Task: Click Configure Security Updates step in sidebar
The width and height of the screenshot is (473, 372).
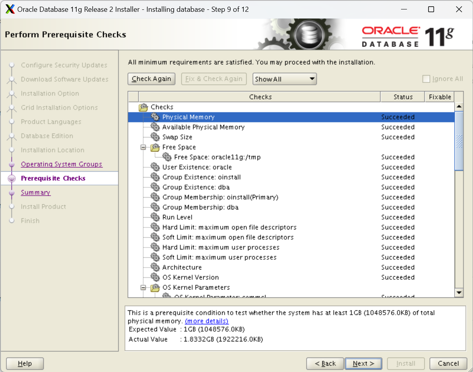Action: (x=64, y=65)
